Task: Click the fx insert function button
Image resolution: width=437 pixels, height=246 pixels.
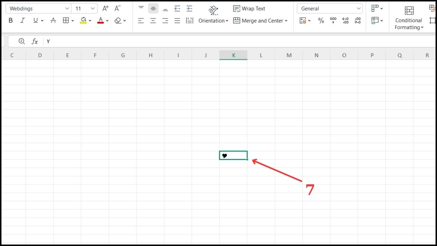Action: (34, 41)
